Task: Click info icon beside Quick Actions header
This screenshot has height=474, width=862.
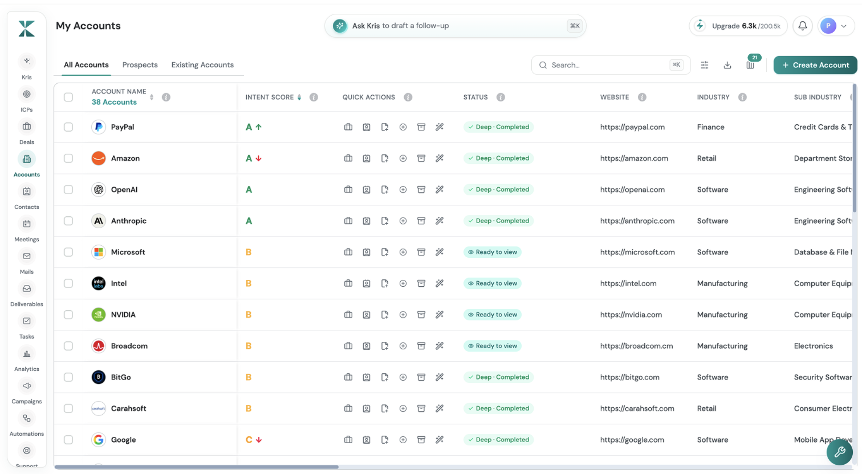Action: pyautogui.click(x=408, y=97)
